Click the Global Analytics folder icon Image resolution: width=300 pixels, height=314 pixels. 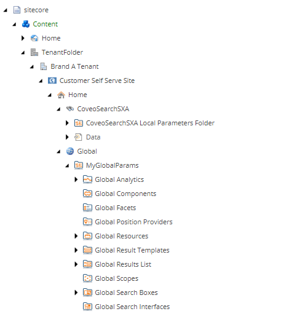[x=87, y=179]
